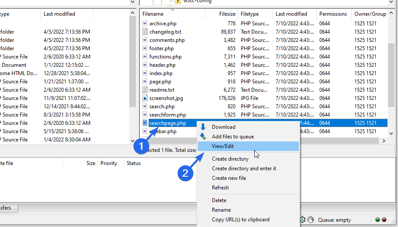Select the archive.php file name
398x227 pixels.
[x=163, y=24]
